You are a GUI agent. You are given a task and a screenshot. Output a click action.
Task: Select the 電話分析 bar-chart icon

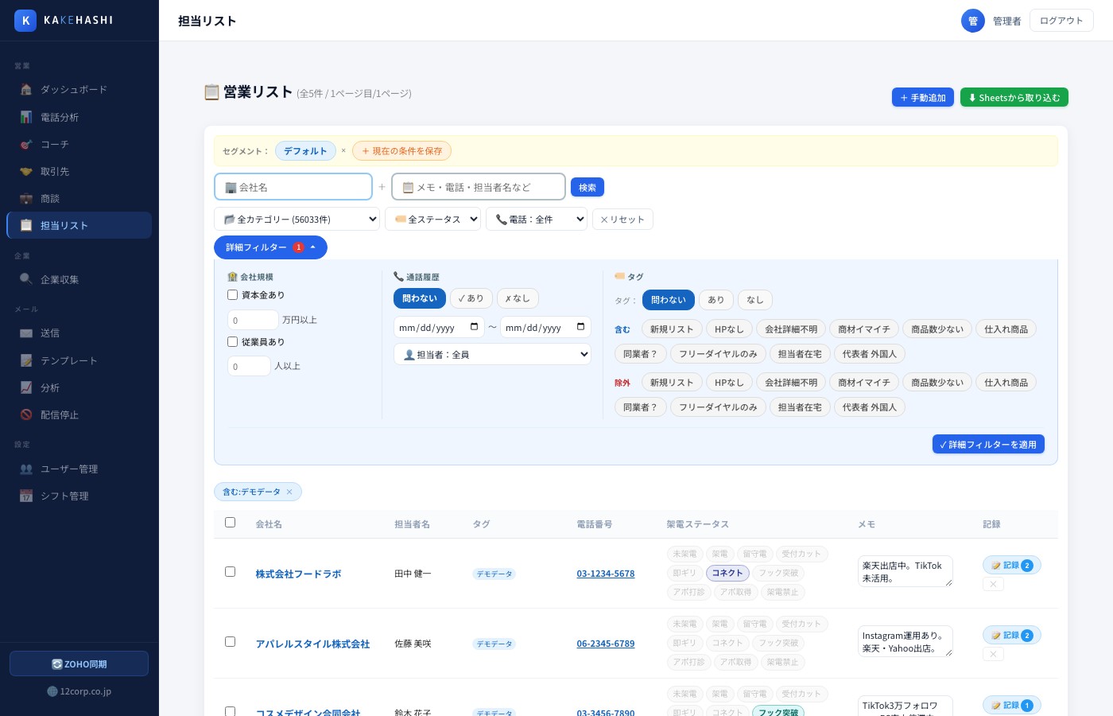(26, 117)
